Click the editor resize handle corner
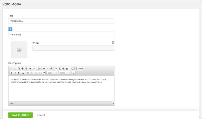202x119 pixels. coord(113,104)
